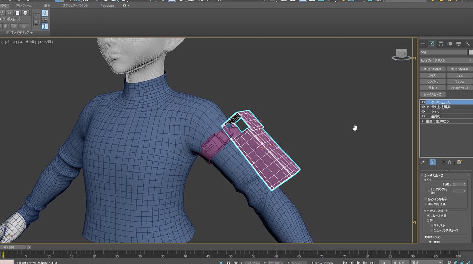Image resolution: width=473 pixels, height=264 pixels.
Task: Open the モディファイヤリスト dropdown
Action: click(x=446, y=60)
